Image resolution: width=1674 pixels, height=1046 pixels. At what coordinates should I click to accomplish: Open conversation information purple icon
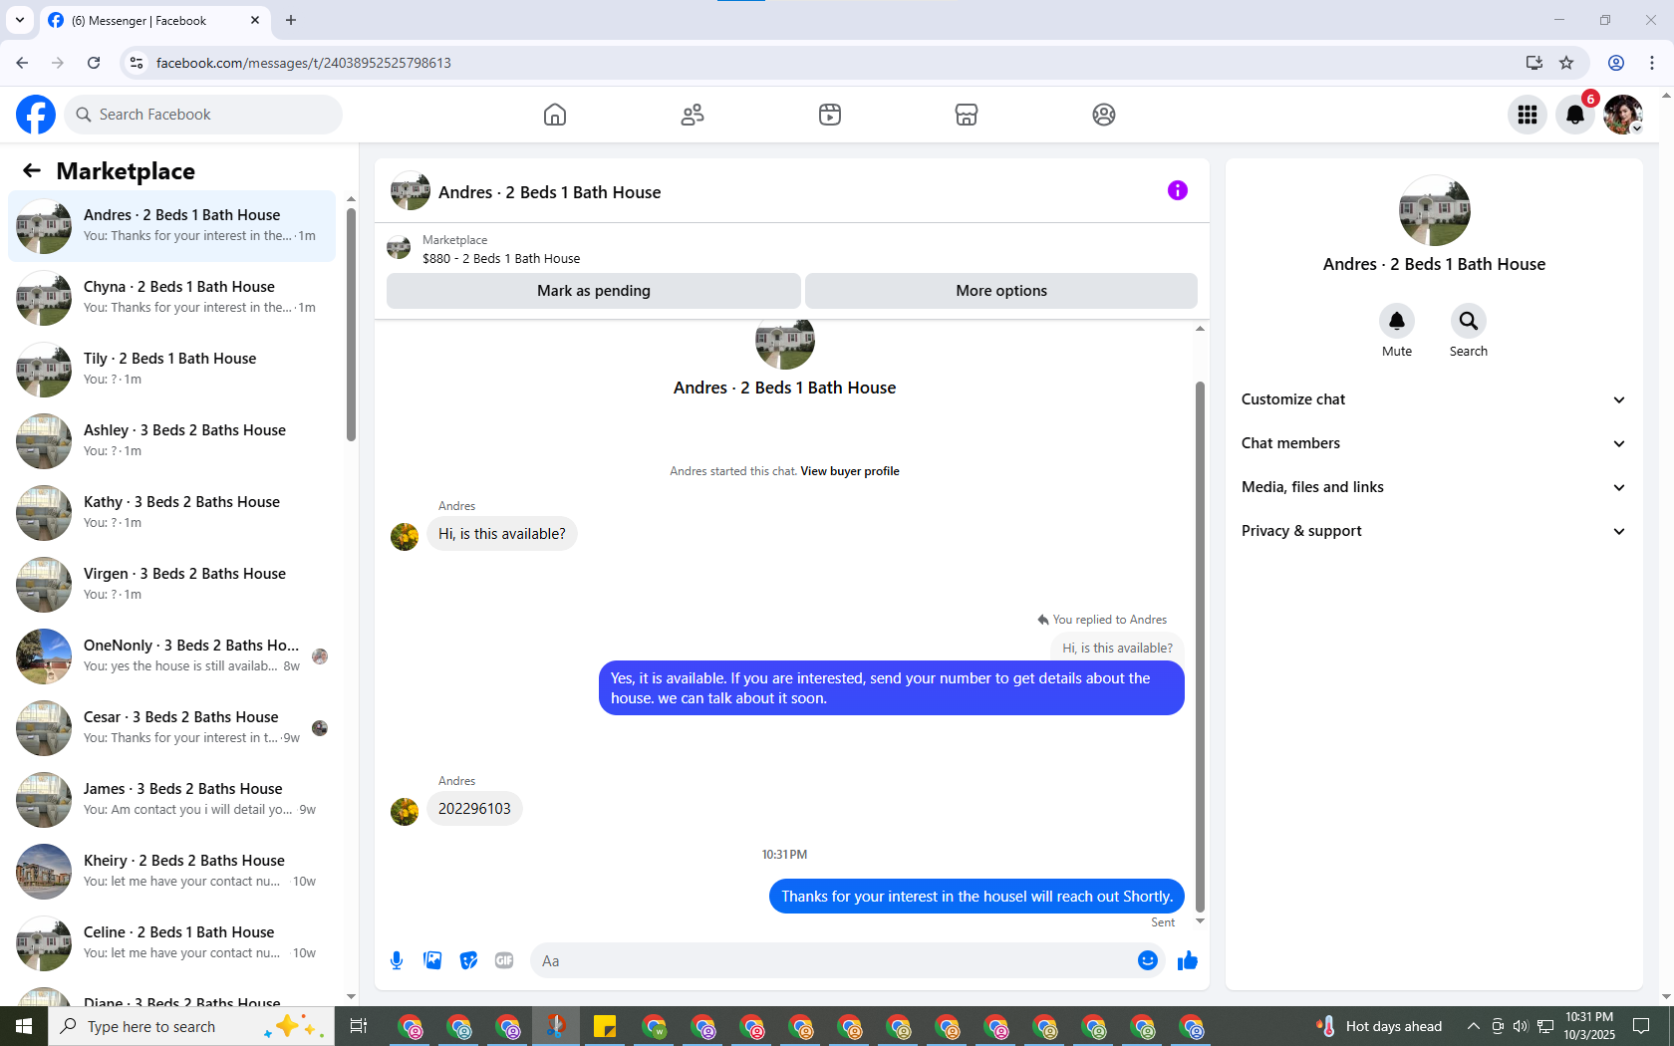click(1178, 190)
